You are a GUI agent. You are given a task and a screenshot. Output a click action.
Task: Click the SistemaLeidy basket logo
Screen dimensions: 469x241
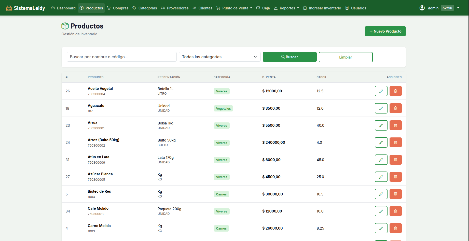[x=9, y=8]
